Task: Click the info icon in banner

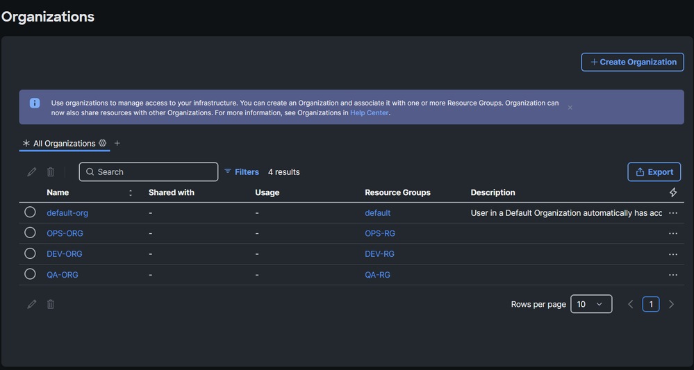Action: coord(35,103)
